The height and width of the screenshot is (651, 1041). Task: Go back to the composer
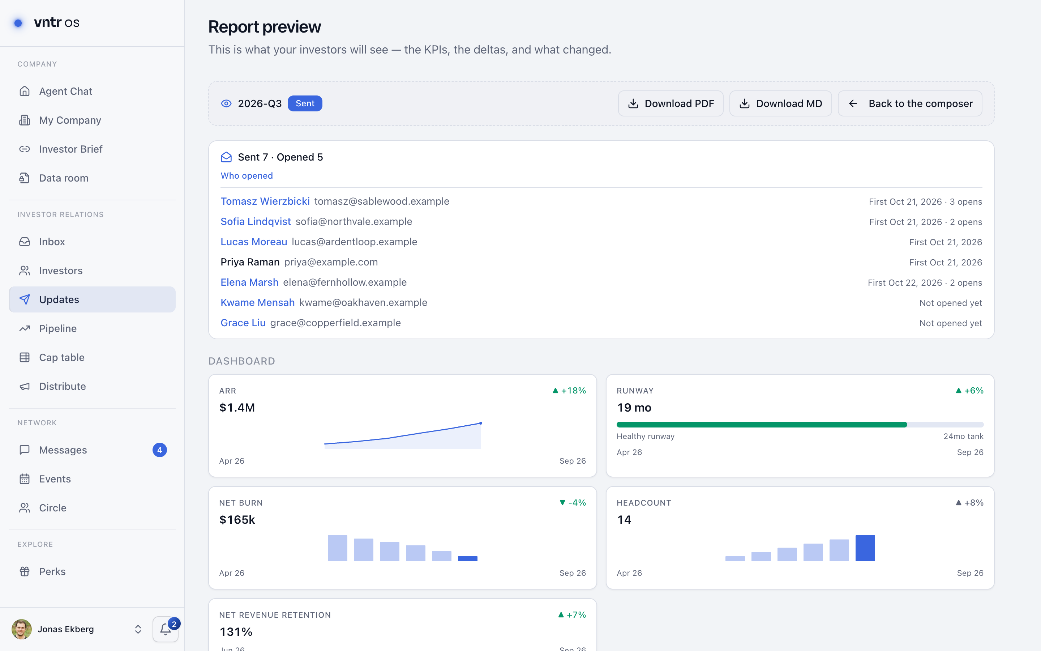click(x=910, y=103)
